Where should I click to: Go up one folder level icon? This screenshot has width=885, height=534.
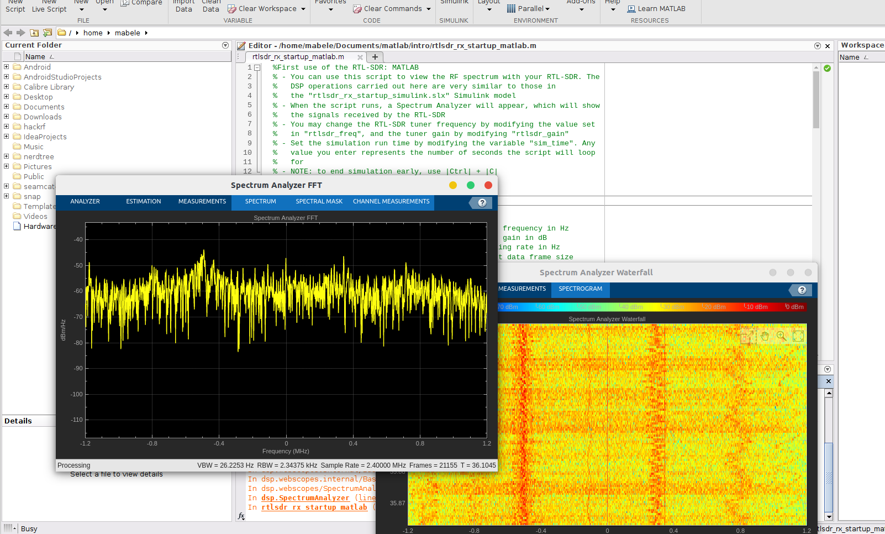[34, 33]
